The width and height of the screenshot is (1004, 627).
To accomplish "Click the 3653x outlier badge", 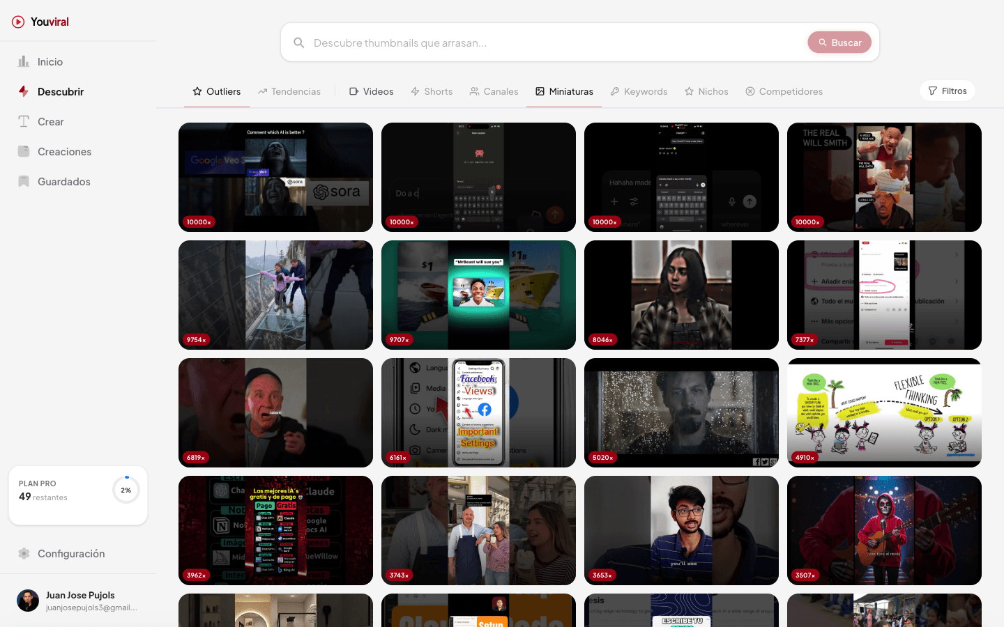I will pyautogui.click(x=602, y=575).
